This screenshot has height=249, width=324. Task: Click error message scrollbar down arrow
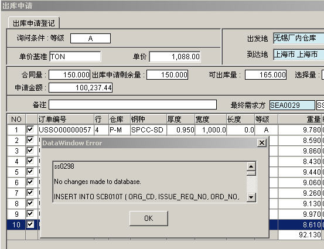click(x=251, y=197)
